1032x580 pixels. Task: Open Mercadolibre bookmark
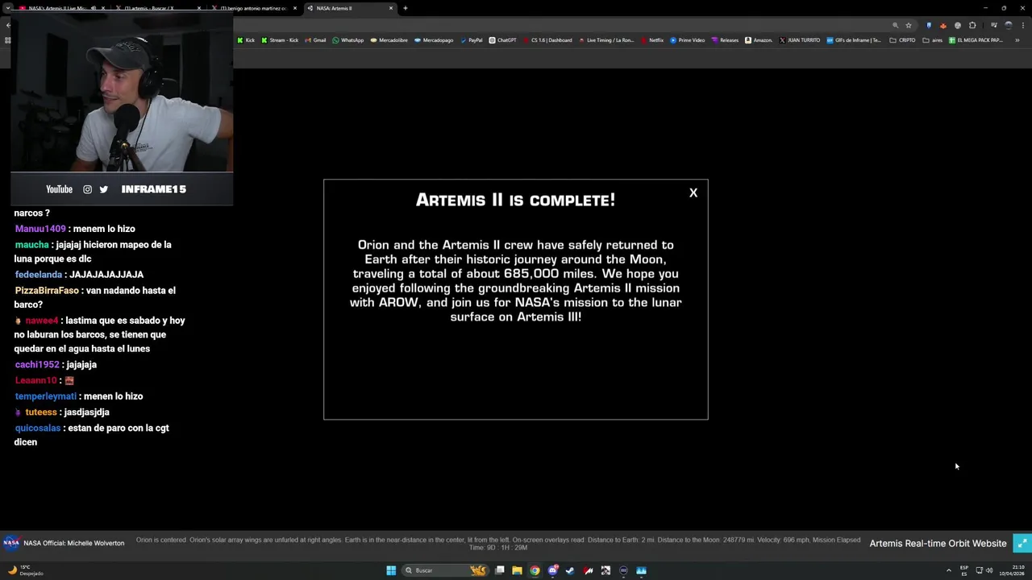pos(389,40)
